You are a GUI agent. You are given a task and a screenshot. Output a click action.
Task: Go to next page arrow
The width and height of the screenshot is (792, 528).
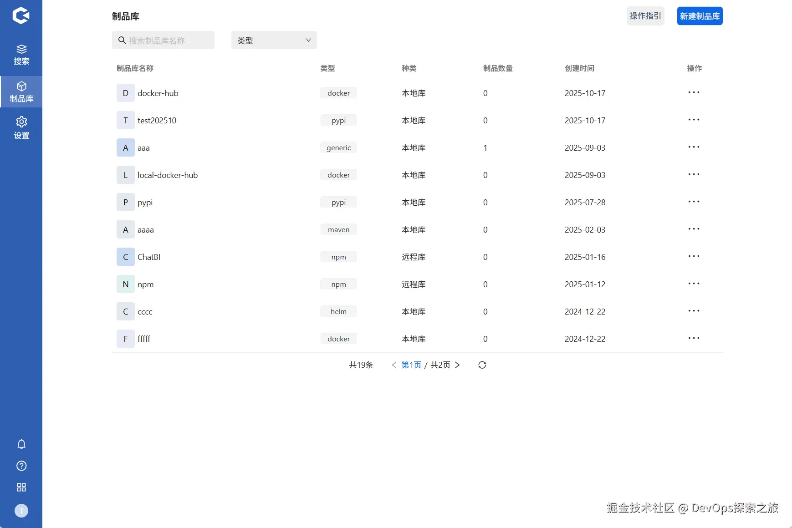coord(458,365)
